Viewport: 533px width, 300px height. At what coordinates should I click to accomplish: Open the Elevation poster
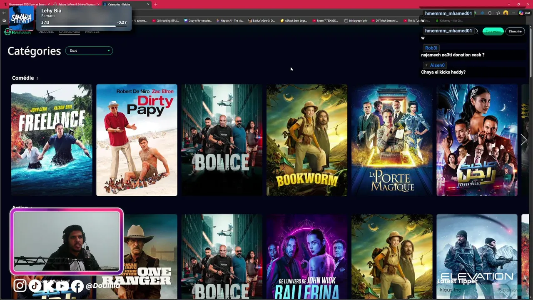pos(477,257)
